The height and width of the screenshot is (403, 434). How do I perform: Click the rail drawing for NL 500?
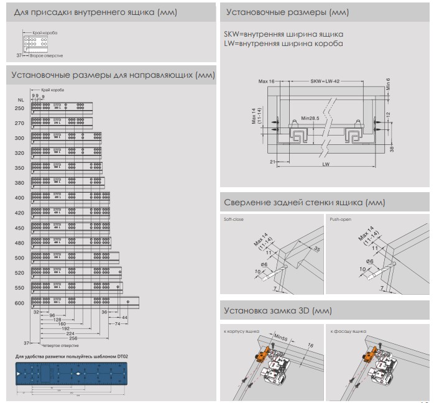tap(75, 257)
